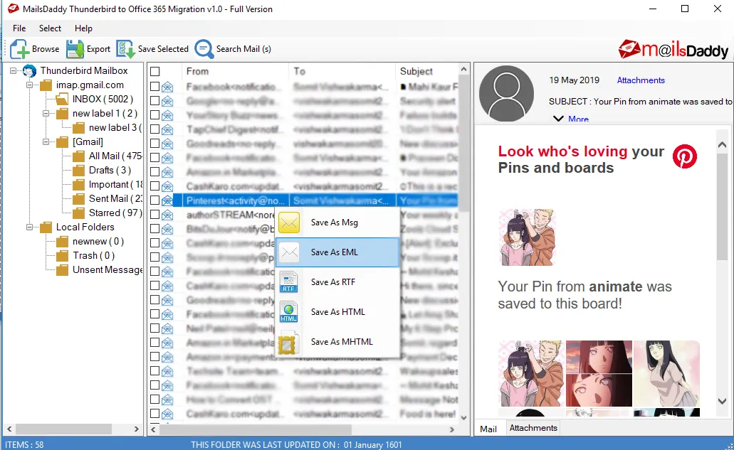Viewport: 734px width, 450px height.
Task: Click the Drafts folder icon
Action: [78, 170]
